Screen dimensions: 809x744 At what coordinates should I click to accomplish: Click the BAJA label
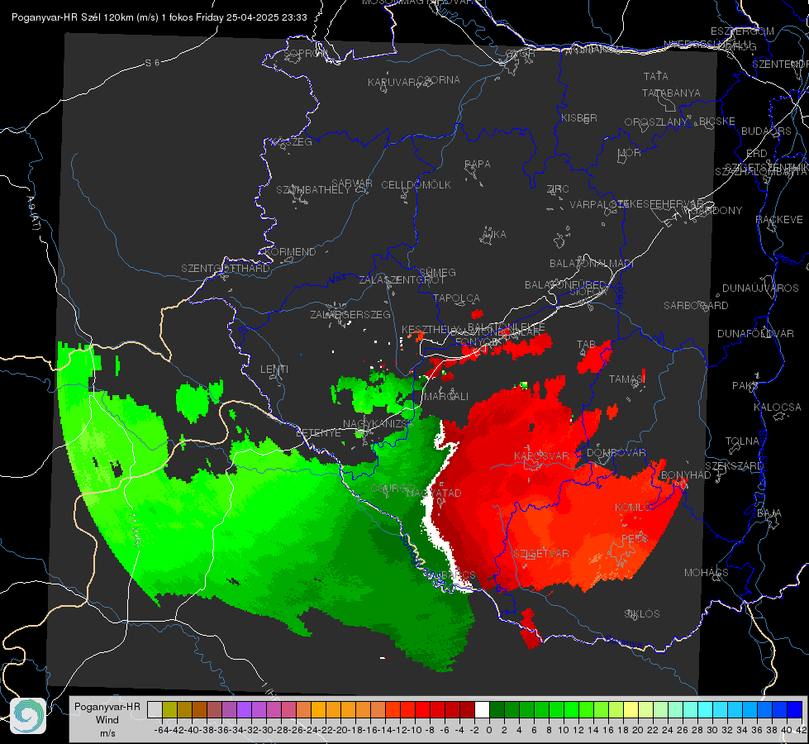(x=769, y=513)
